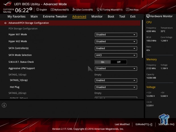Open the Boot tab
This screenshot has width=176, height=132.
tap(111, 16)
